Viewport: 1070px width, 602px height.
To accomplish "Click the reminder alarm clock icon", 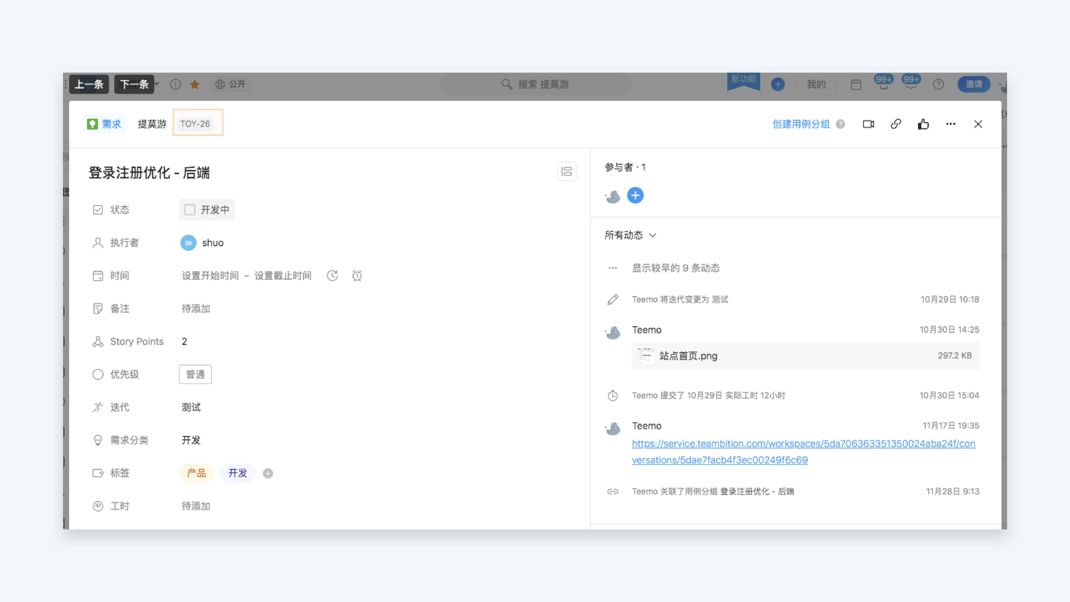I will coord(357,275).
